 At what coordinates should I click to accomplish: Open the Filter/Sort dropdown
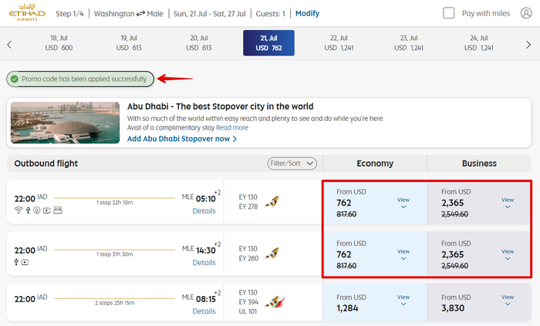coord(292,163)
